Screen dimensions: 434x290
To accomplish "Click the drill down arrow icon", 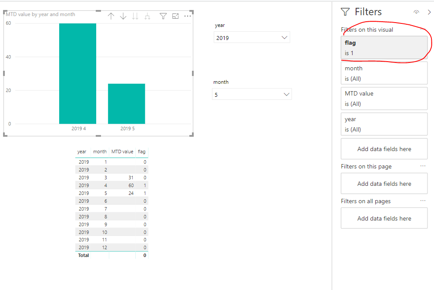I will (123, 16).
